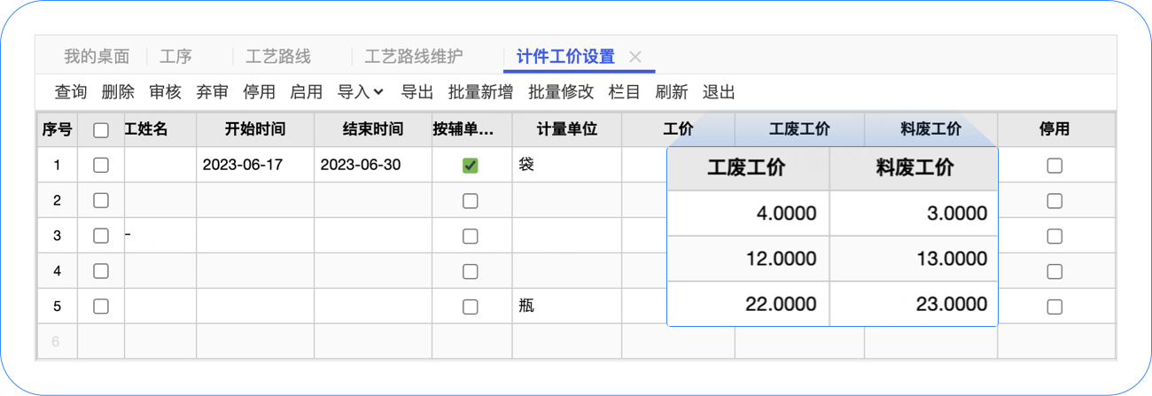Click the 删除 toolbar button
The height and width of the screenshot is (396, 1152).
[x=118, y=92]
